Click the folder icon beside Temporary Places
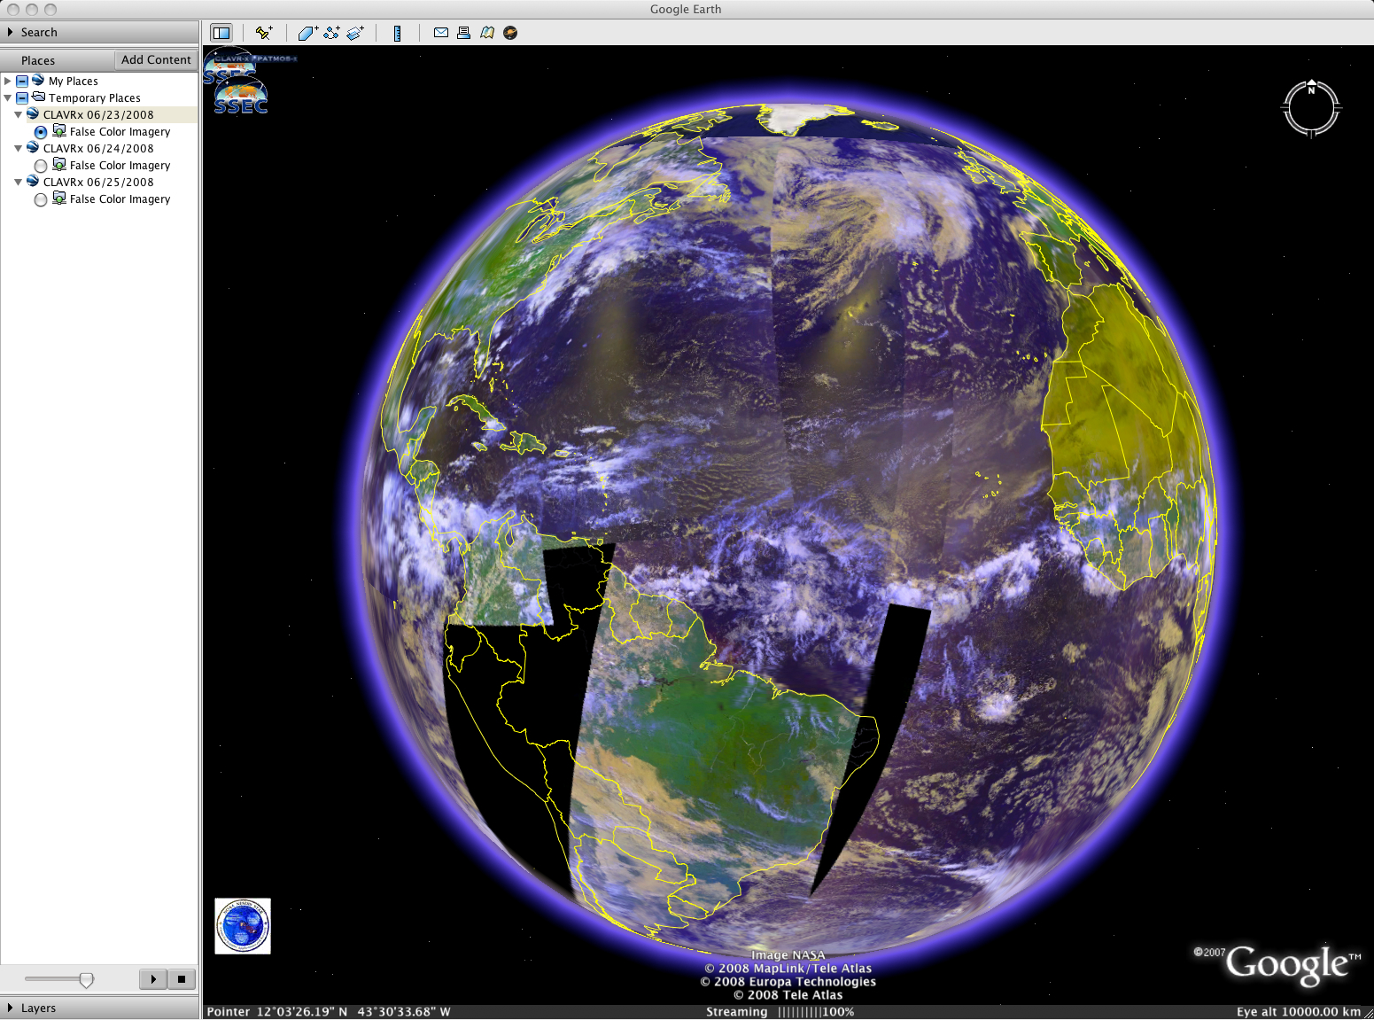 [38, 97]
